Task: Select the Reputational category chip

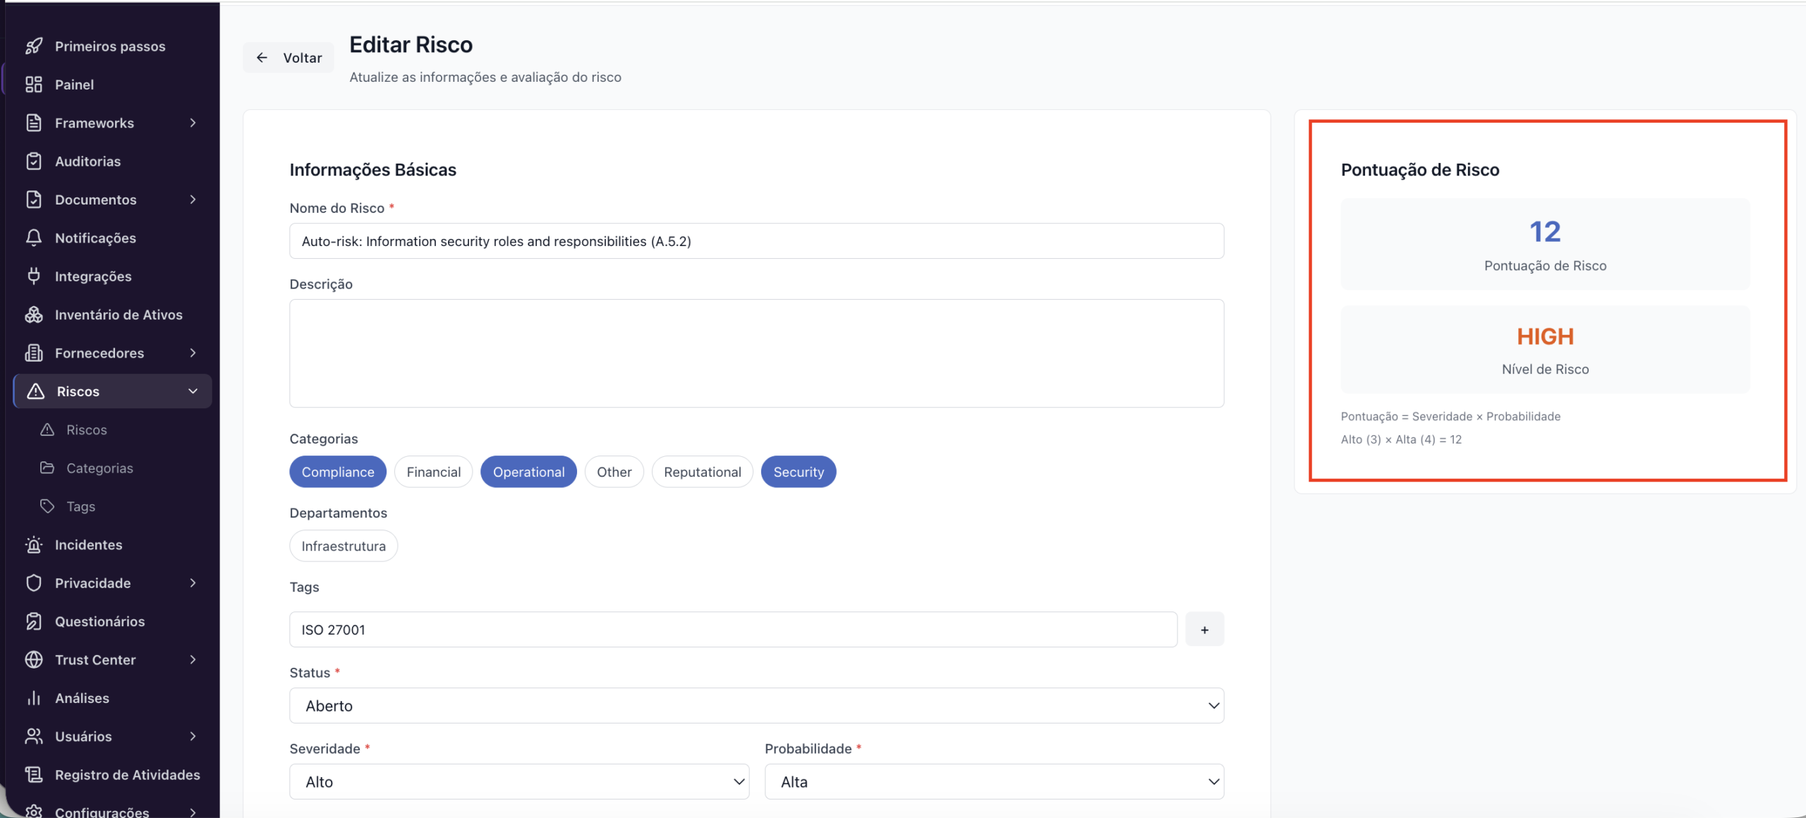Action: click(703, 472)
